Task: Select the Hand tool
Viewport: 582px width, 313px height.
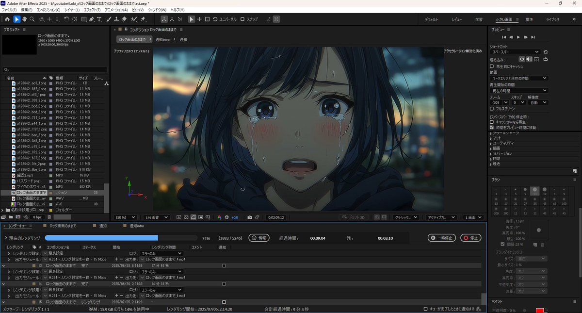Action: pos(24,19)
